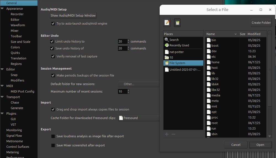Click the Create Folder button
This screenshot has height=158, width=276.
[261, 23]
